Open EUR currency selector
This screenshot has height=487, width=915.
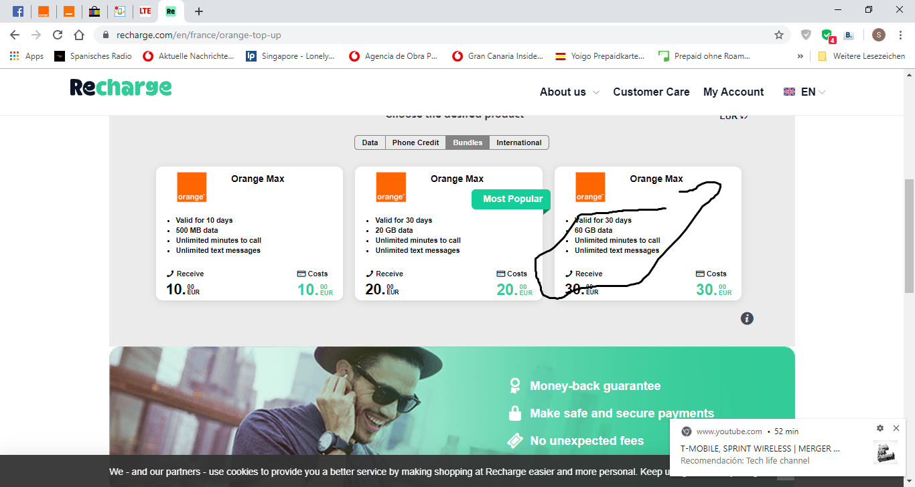coord(733,116)
